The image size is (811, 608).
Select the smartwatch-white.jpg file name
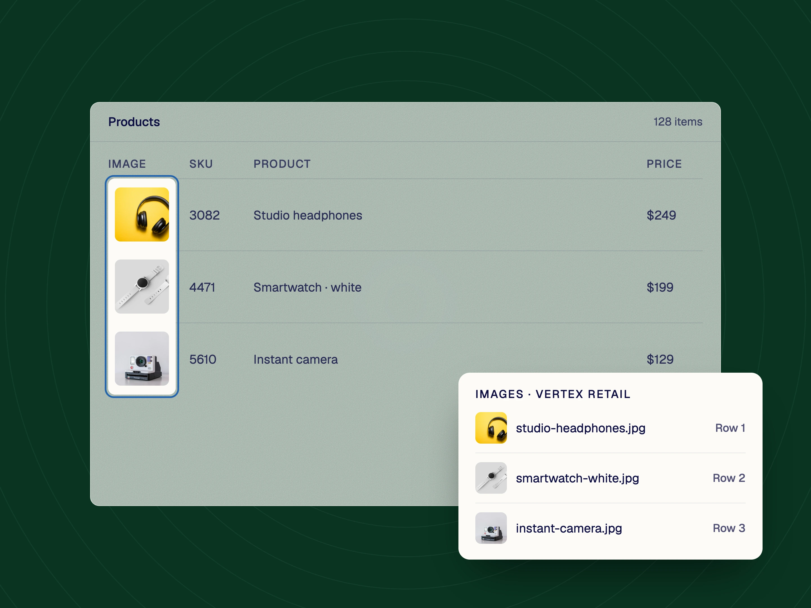(577, 478)
